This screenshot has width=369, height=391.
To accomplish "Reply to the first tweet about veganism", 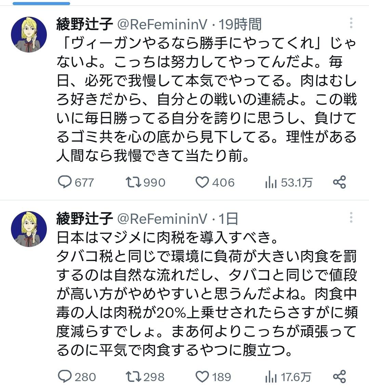I will coord(65,182).
